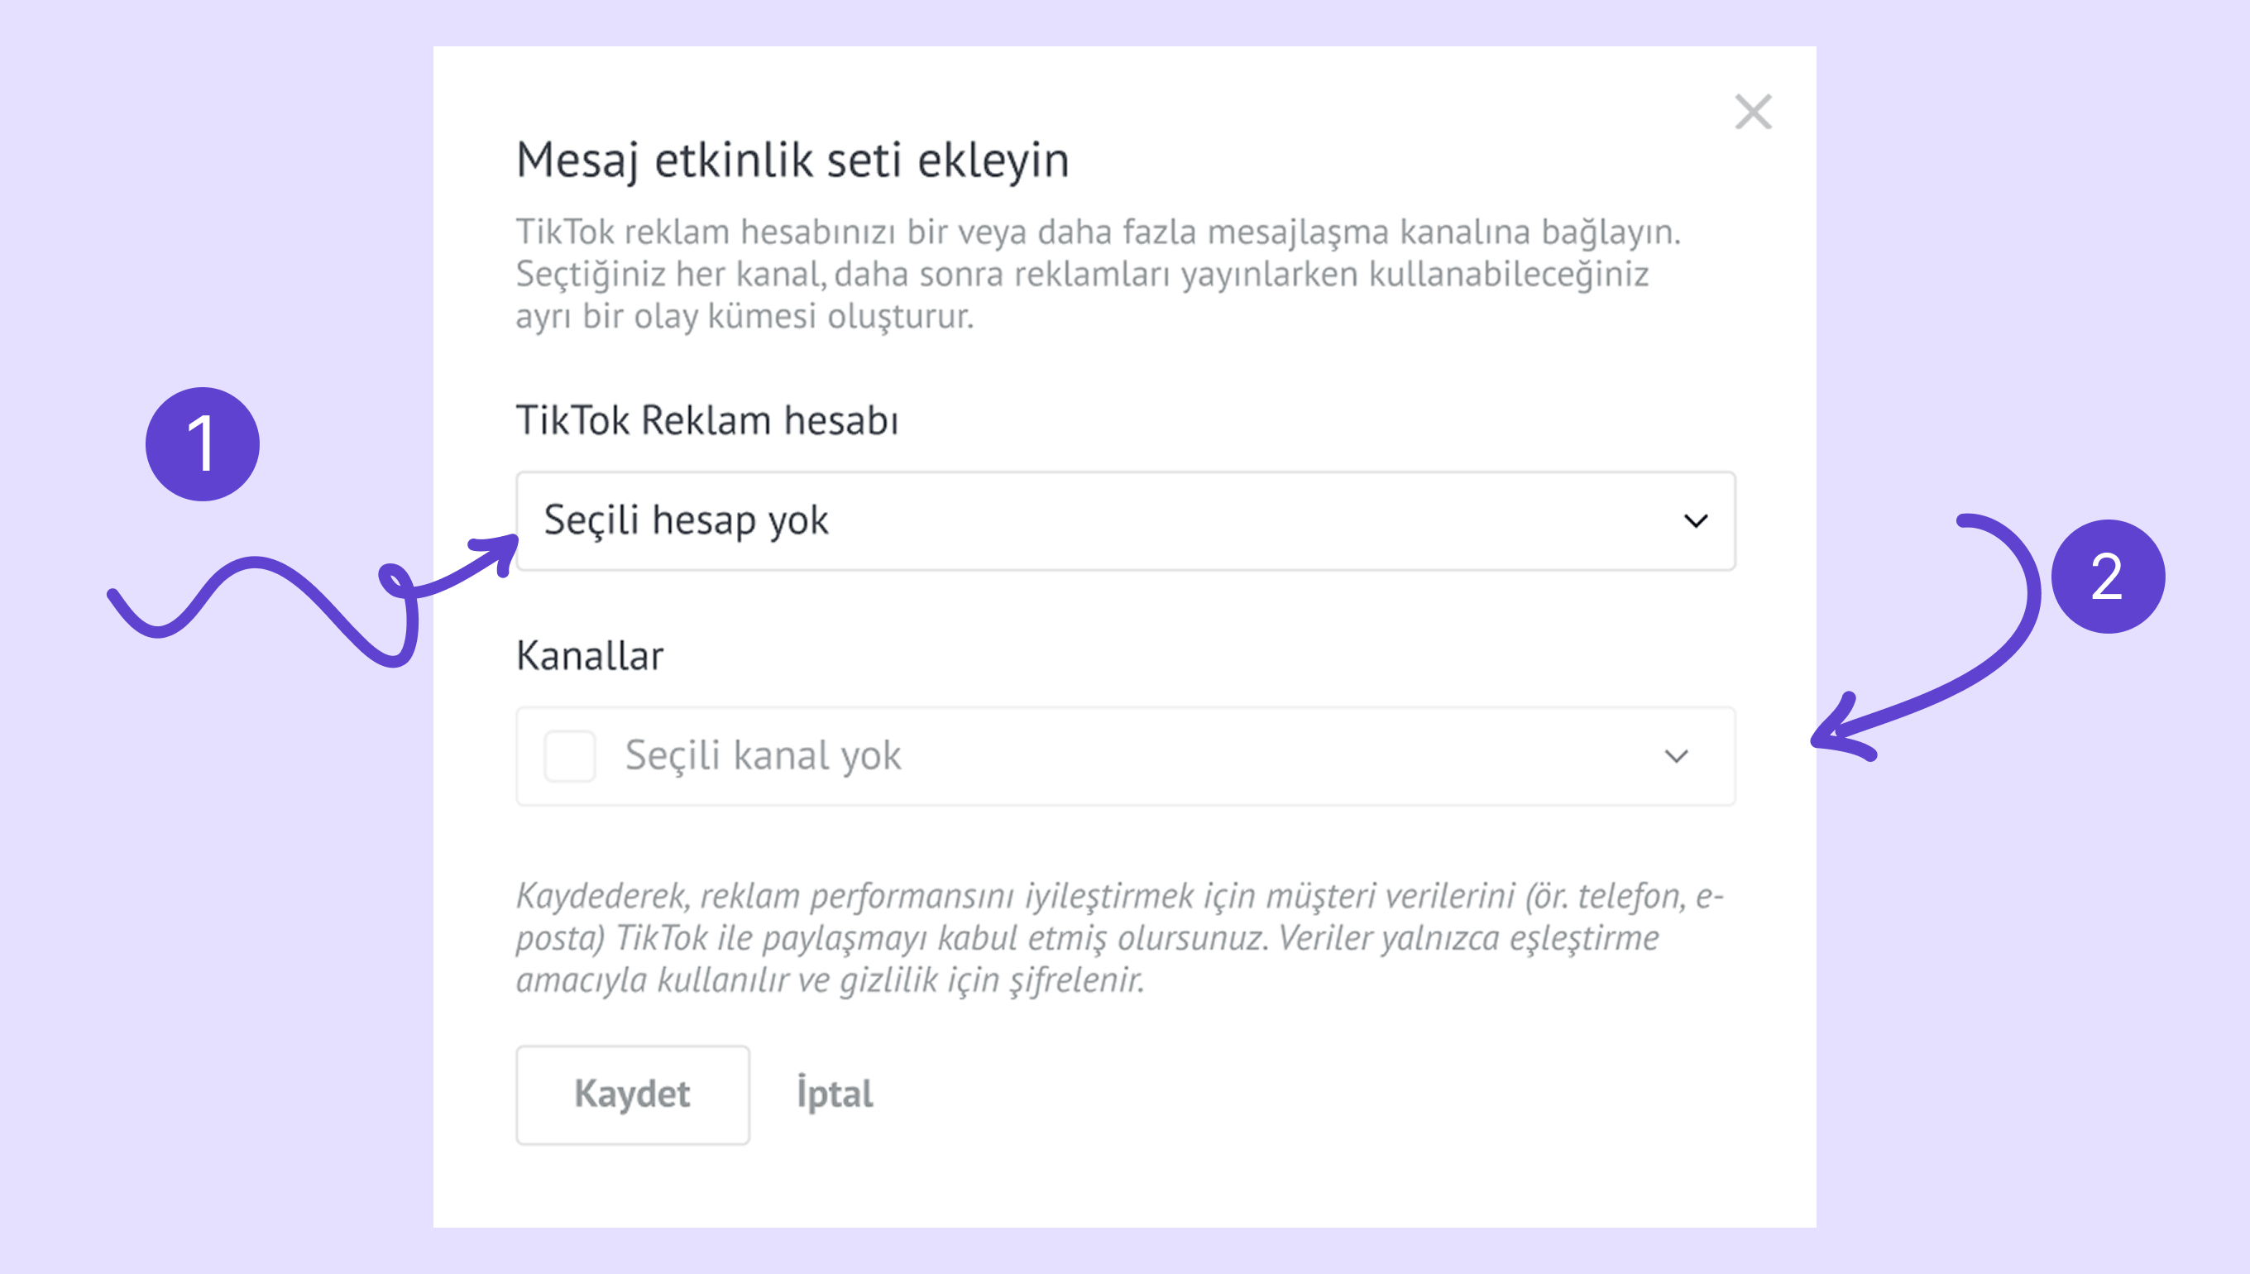This screenshot has width=2250, height=1274.
Task: Click the chevron in the account dropdown
Action: point(1696,521)
